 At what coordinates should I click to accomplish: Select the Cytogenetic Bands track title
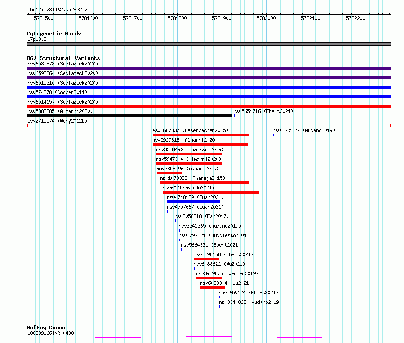click(54, 34)
